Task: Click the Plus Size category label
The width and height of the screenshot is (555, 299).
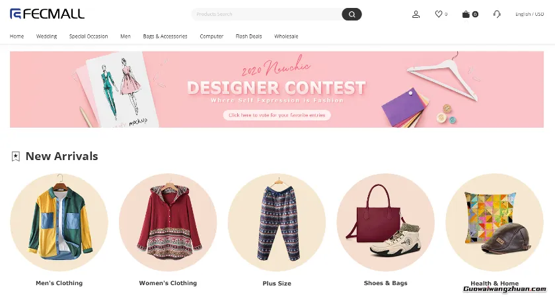Action: click(277, 283)
